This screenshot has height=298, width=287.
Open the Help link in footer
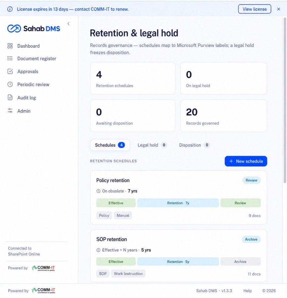click(248, 291)
